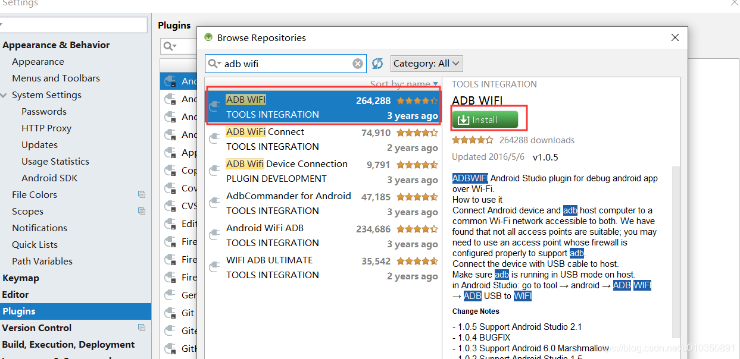
Task: Select the CVS row in Plugins list
Action: (x=179, y=206)
